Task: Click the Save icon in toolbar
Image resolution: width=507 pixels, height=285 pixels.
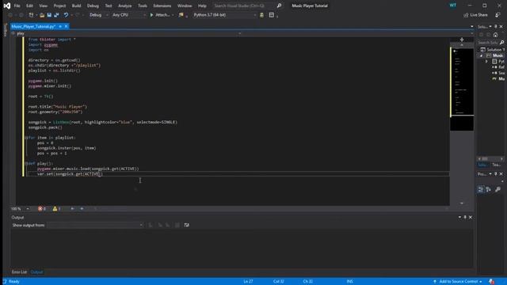Action: (x=49, y=15)
